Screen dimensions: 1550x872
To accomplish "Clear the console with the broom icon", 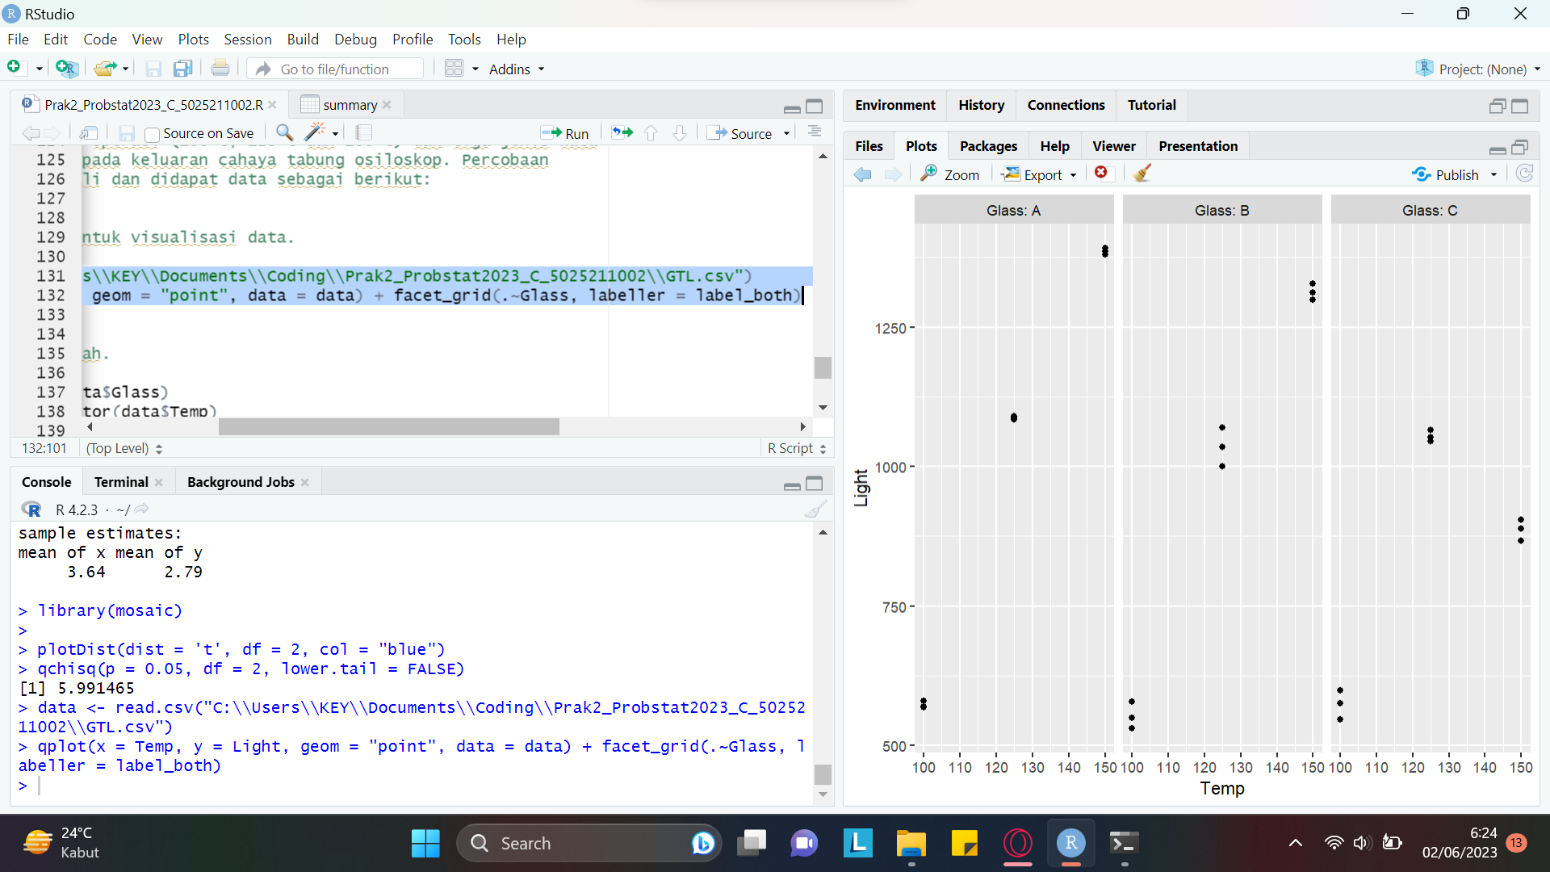I will (815, 509).
